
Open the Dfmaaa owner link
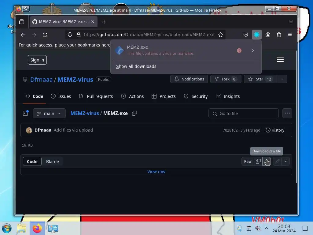(41, 80)
